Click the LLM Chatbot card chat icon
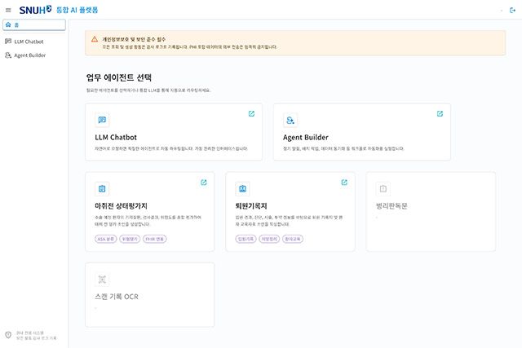Viewport: 522px width, 348px height. [x=102, y=120]
